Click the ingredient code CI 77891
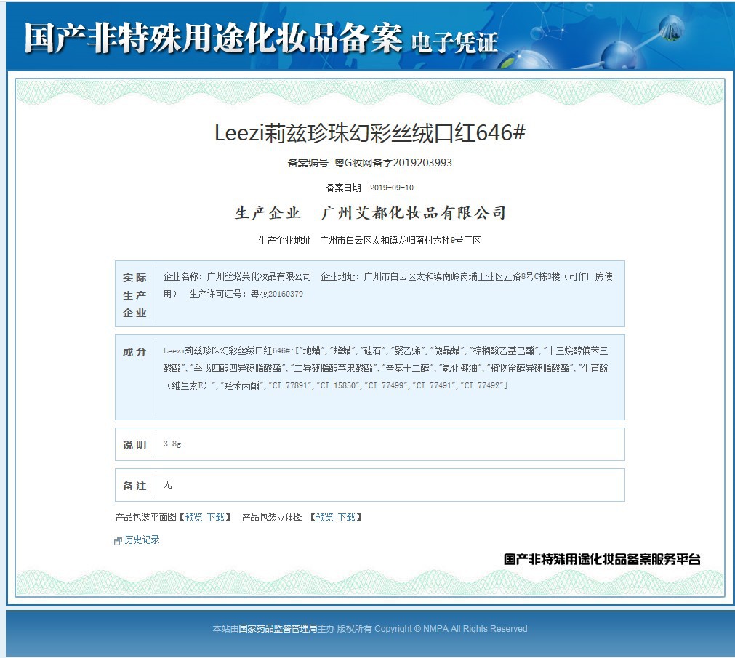 pos(289,385)
